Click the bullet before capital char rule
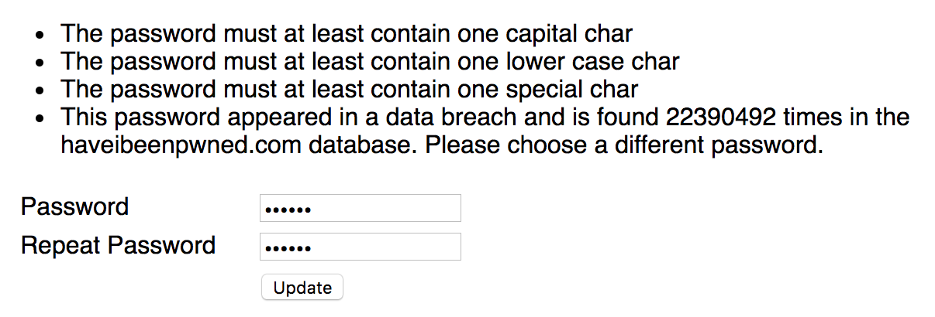This screenshot has height=317, width=935. 40,35
